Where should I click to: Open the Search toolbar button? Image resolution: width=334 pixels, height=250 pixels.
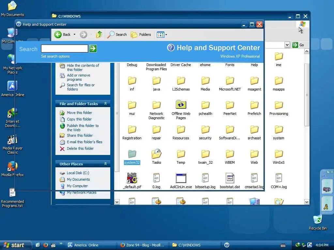[117, 35]
